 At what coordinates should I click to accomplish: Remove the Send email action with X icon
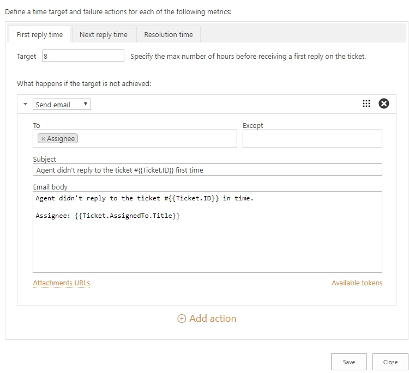click(x=384, y=103)
